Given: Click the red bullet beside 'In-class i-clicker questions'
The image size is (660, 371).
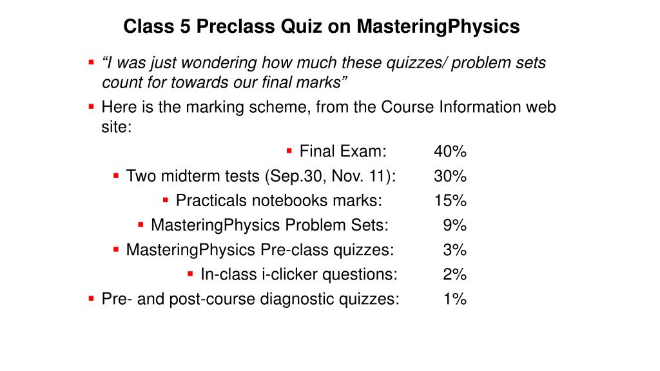Looking at the screenshot, I should pyautogui.click(x=190, y=273).
